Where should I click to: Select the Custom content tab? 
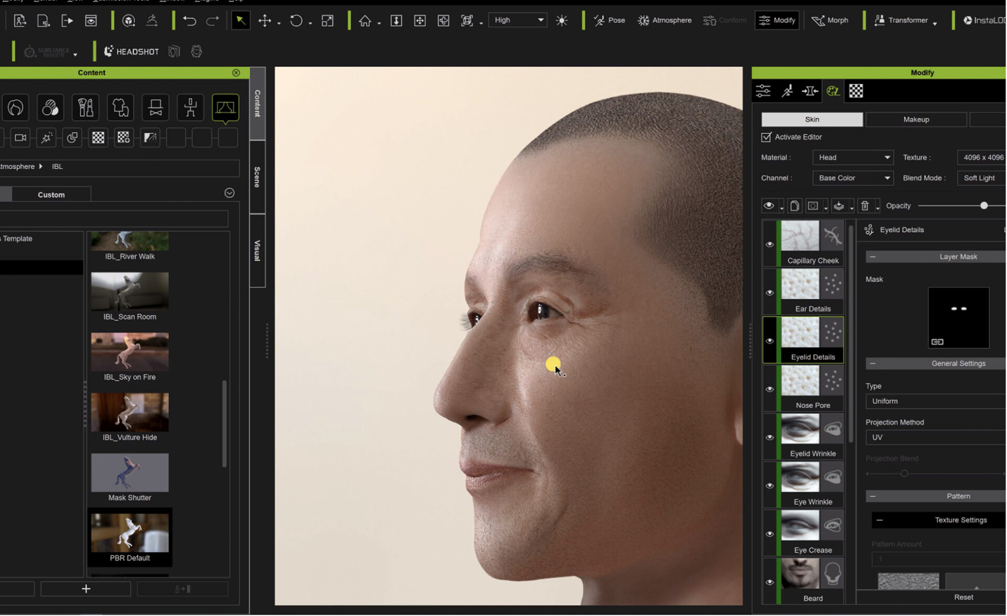pyautogui.click(x=51, y=194)
